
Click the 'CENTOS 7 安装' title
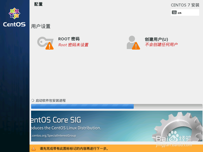(x=185, y=5)
